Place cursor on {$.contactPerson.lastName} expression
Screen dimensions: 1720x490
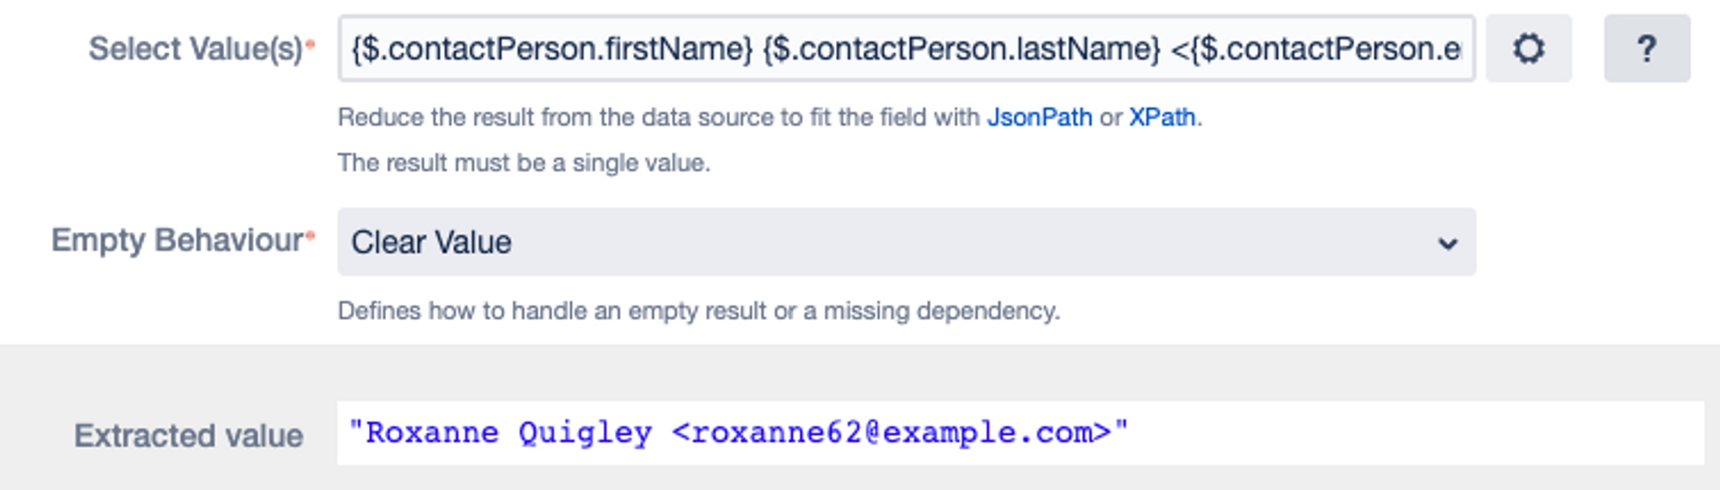[961, 49]
